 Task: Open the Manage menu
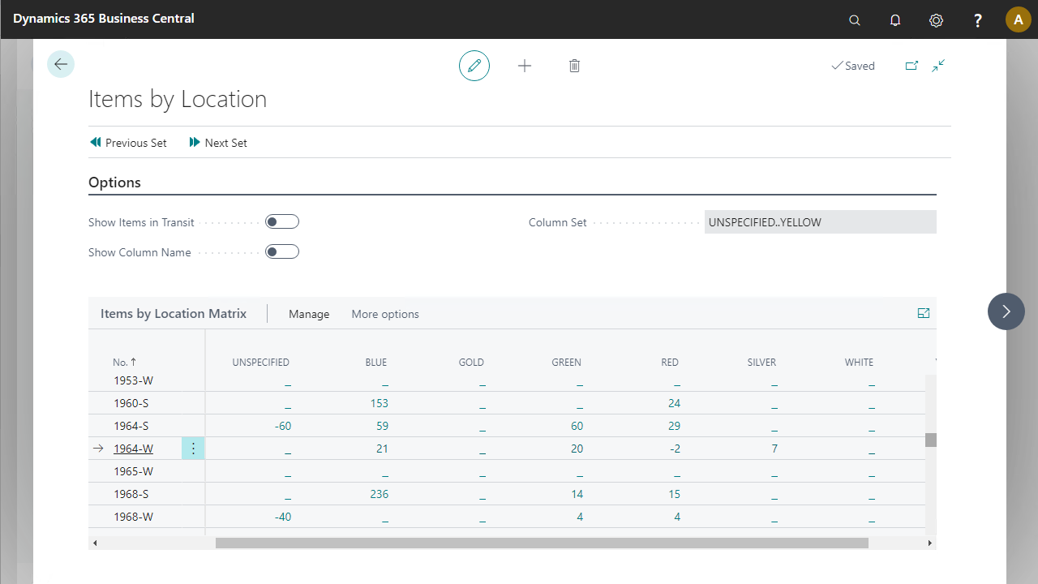[x=309, y=314]
